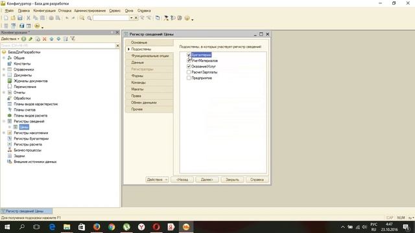Viewport: 415px width, 233px height.
Task: Open the Opera browser from taskbar
Action: [x=156, y=227]
